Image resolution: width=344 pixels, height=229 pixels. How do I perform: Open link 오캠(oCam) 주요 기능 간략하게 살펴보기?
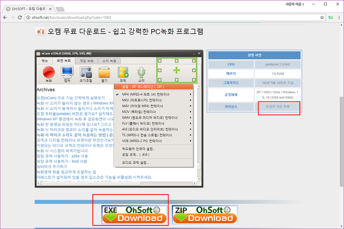coord(71,98)
